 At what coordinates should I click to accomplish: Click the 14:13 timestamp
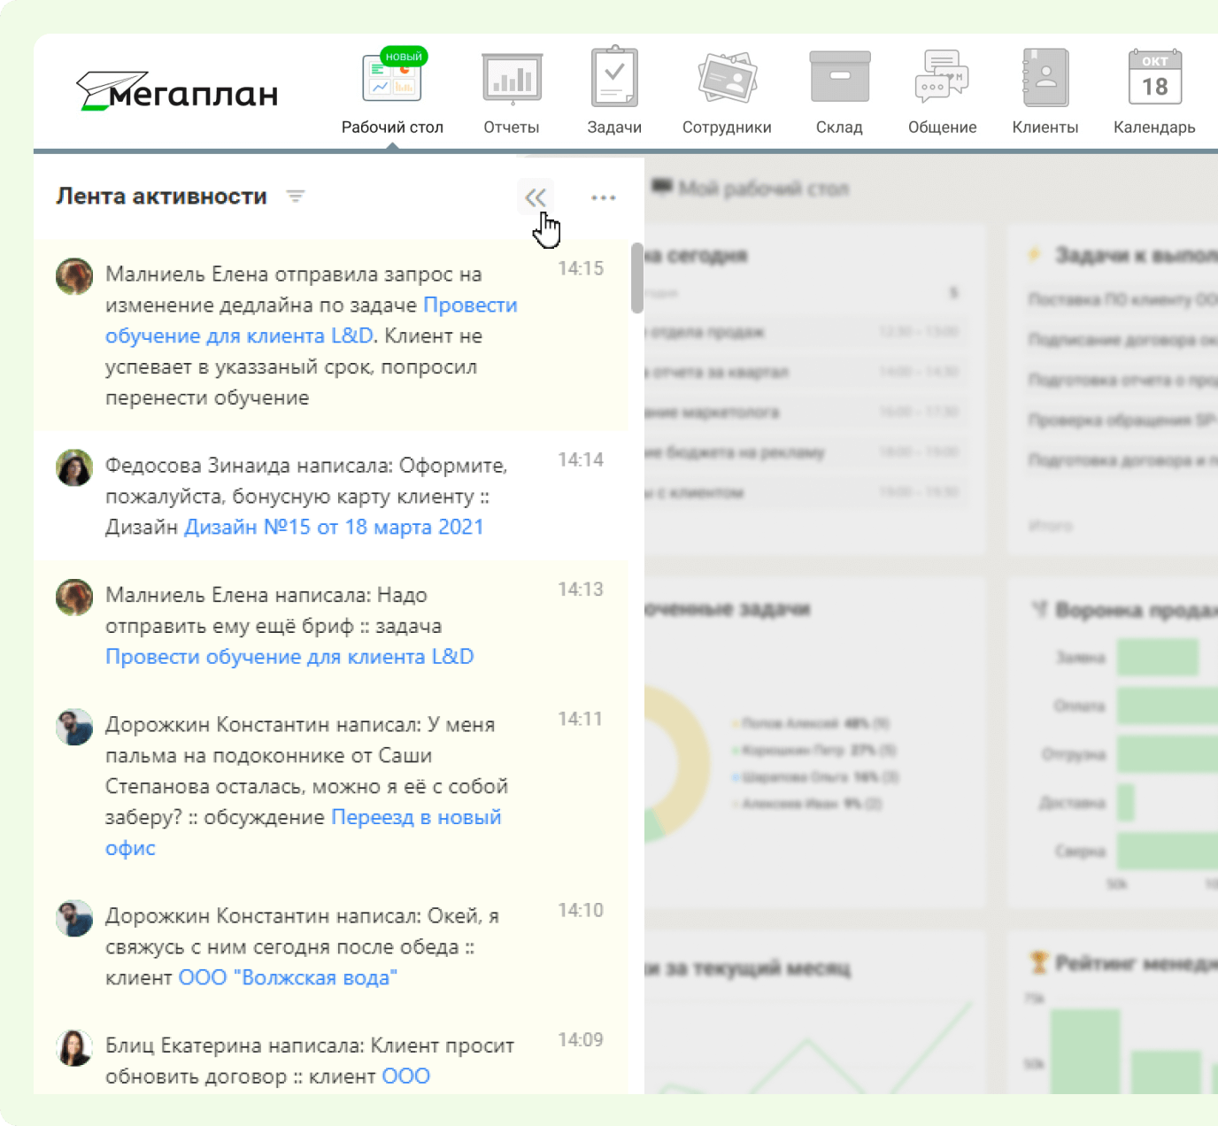(x=581, y=590)
